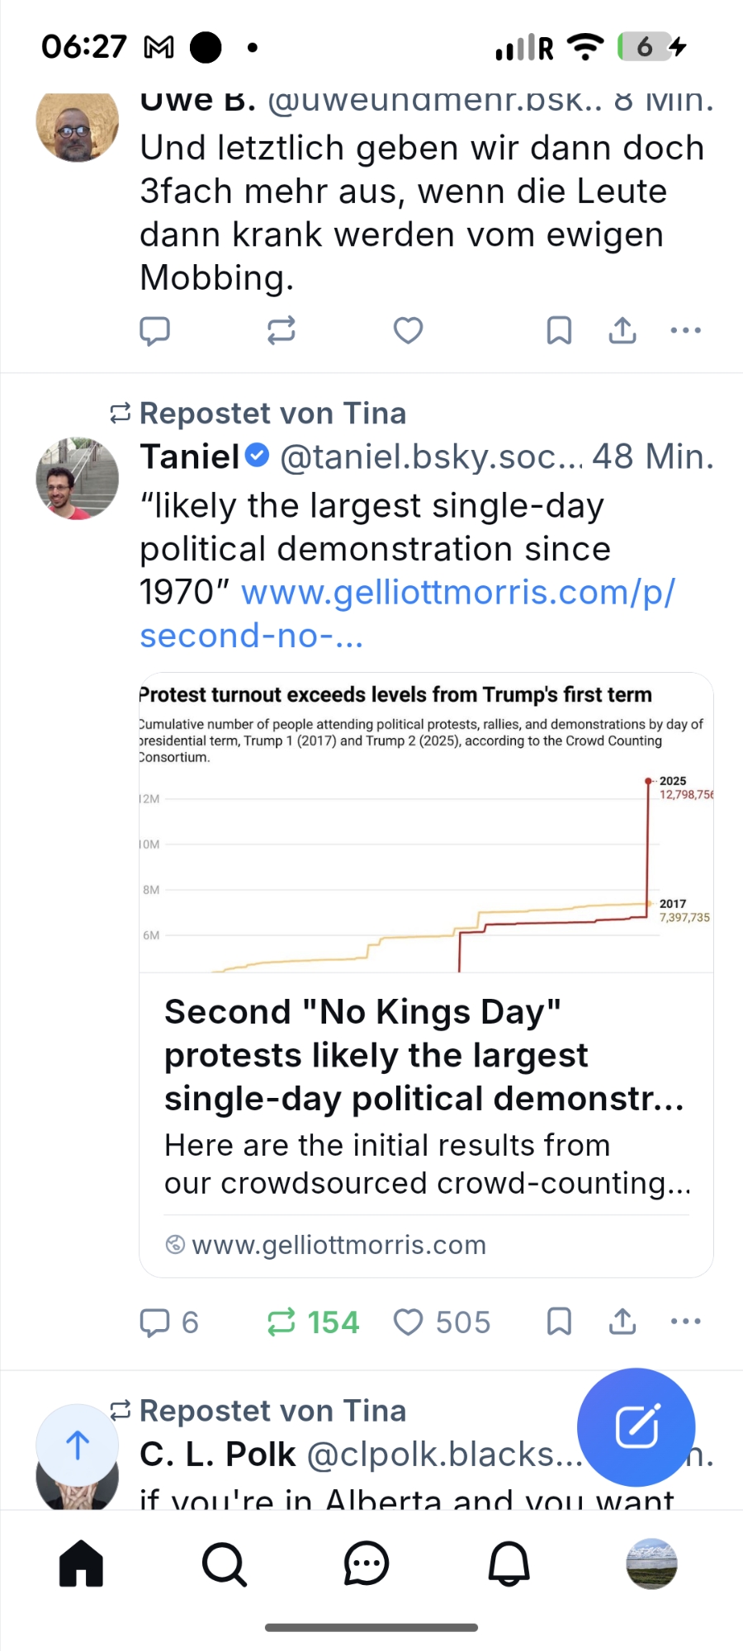This screenshot has height=1651, width=743.
Task: Open the Search tab
Action: point(224,1563)
